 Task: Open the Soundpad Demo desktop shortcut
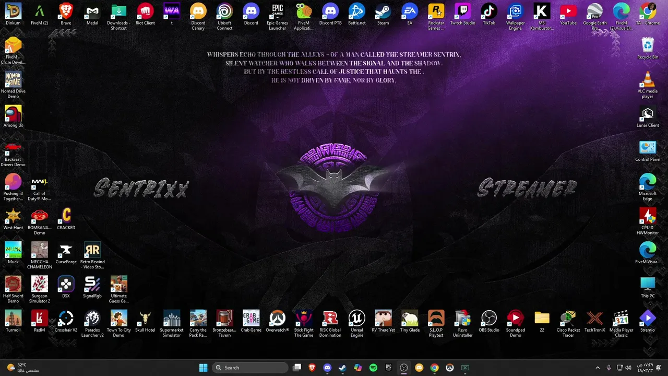point(515,324)
